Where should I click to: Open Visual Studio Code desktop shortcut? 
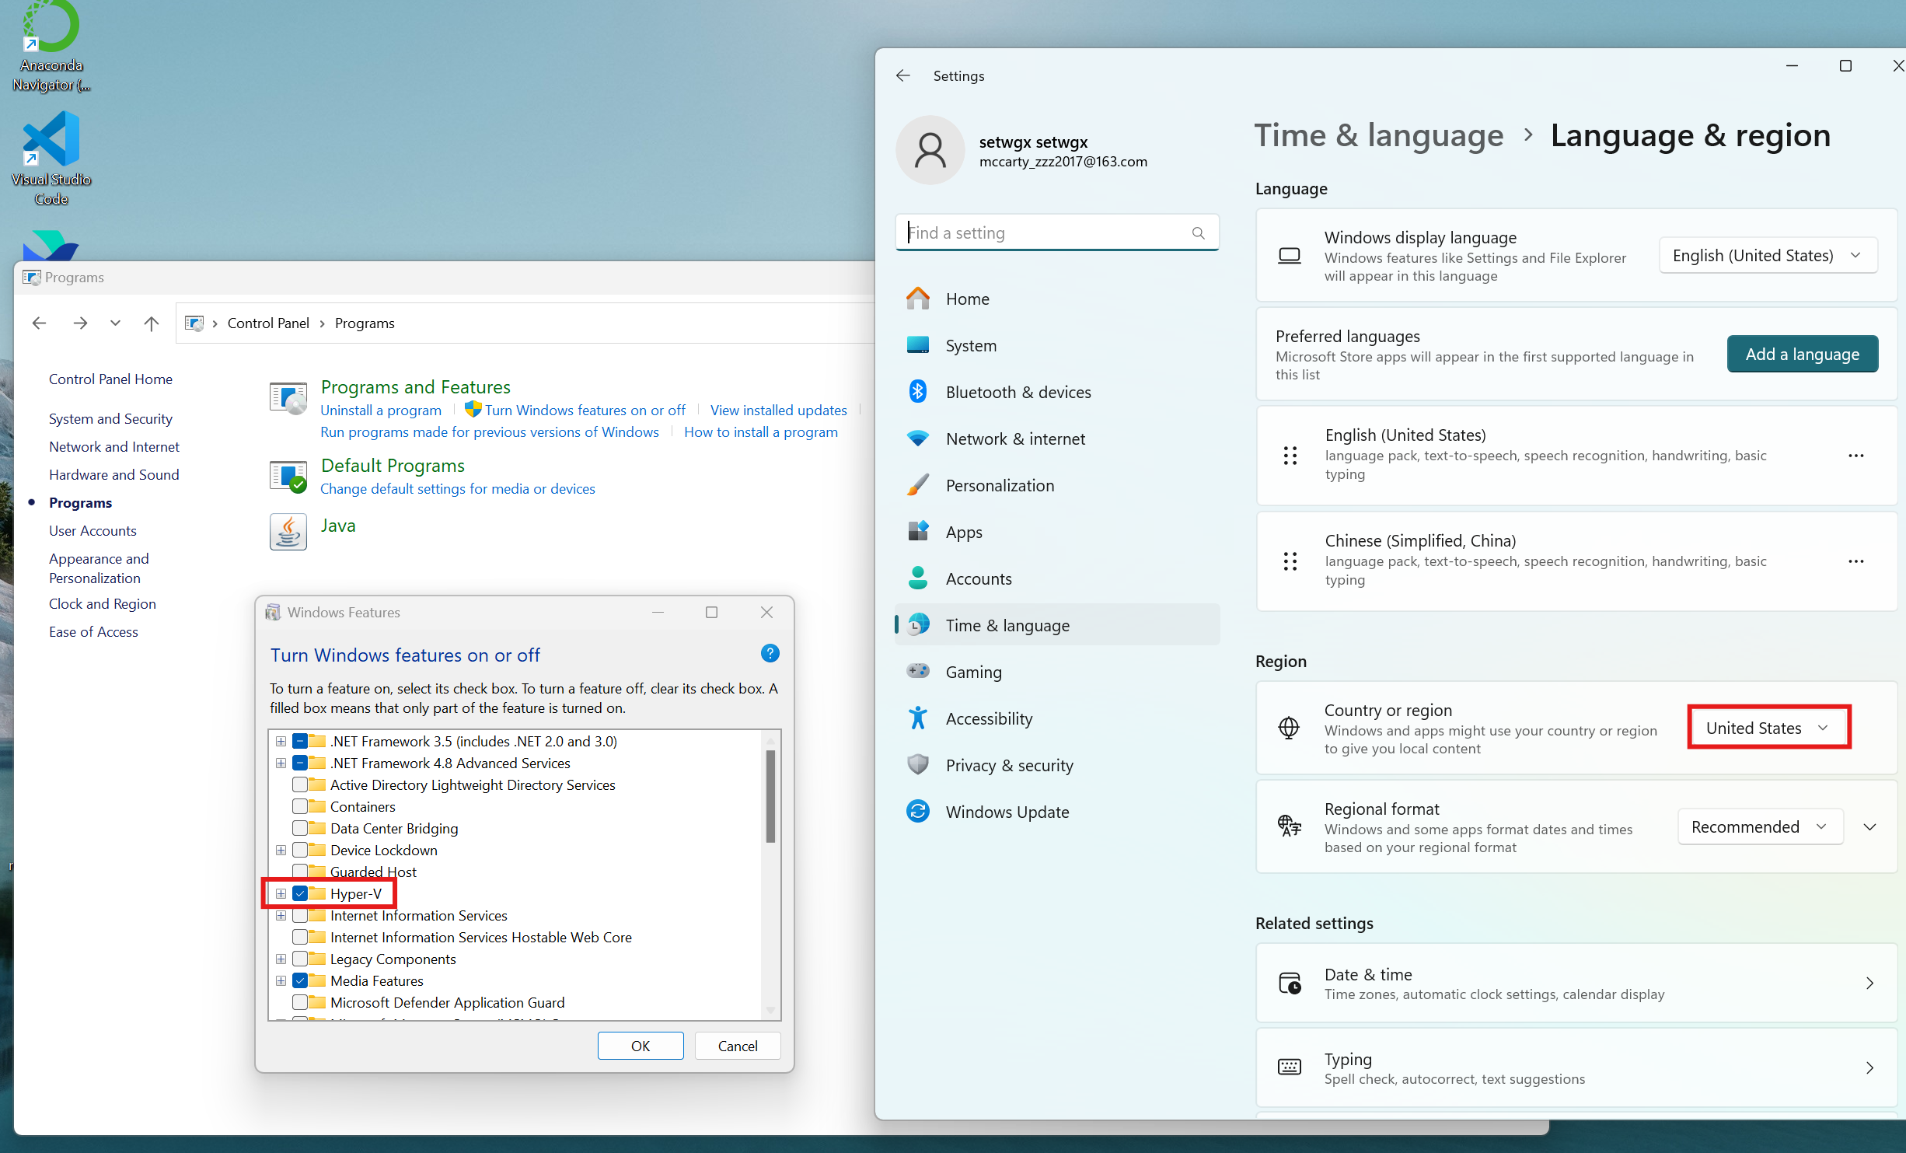click(x=51, y=159)
